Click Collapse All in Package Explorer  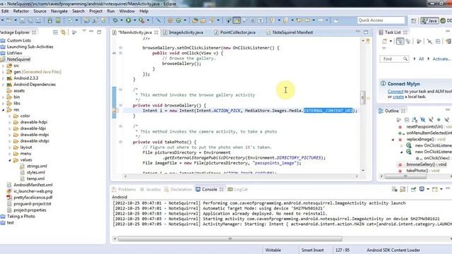coord(55,32)
